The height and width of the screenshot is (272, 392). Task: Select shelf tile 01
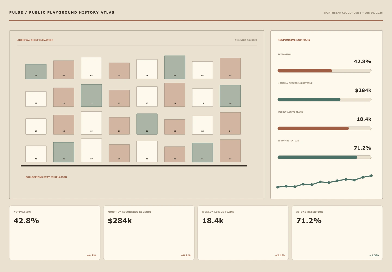coord(36,72)
